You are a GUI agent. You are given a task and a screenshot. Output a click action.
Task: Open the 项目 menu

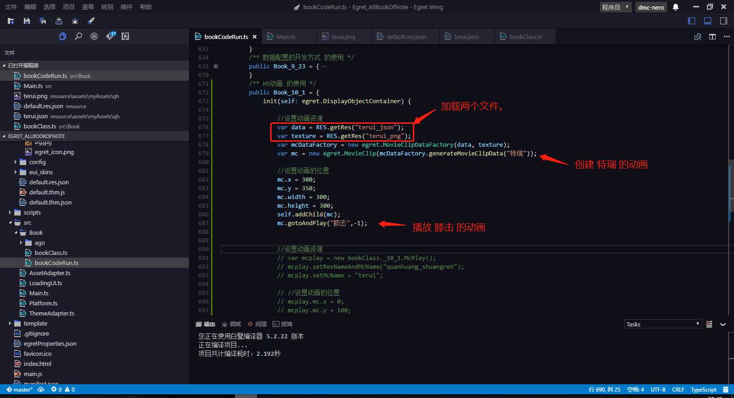69,7
